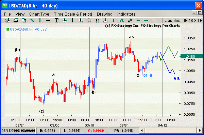204x135 pixels.
Task: Select the diagonal trend line tool
Action: (32, 20)
